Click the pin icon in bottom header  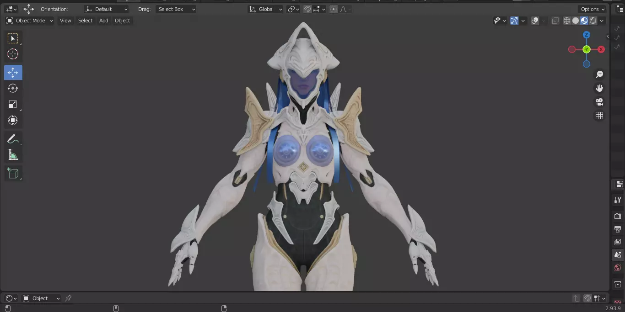(x=68, y=298)
